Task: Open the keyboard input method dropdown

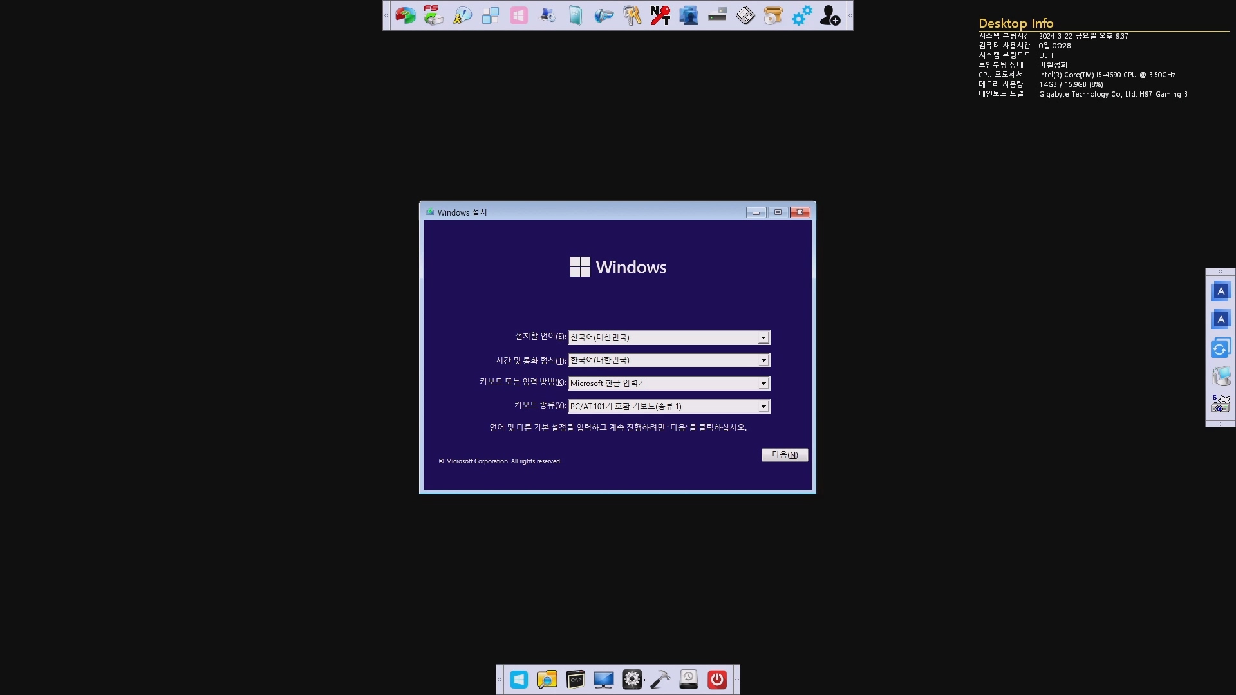Action: 763,384
